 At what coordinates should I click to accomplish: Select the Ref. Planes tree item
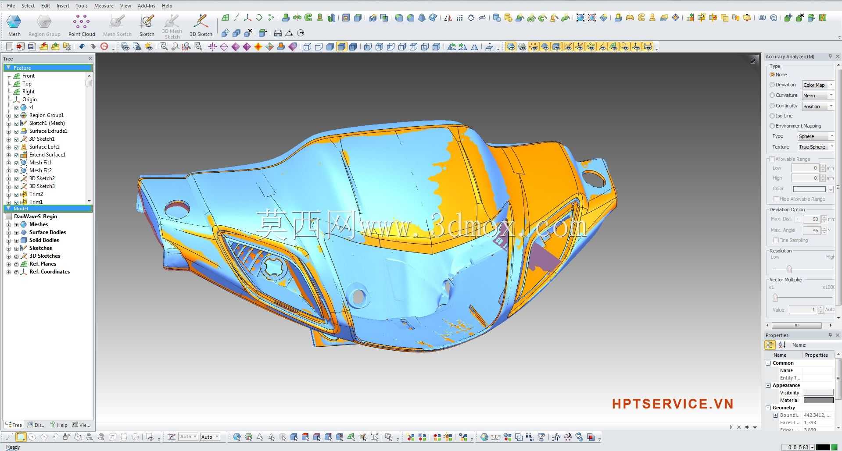[43, 264]
